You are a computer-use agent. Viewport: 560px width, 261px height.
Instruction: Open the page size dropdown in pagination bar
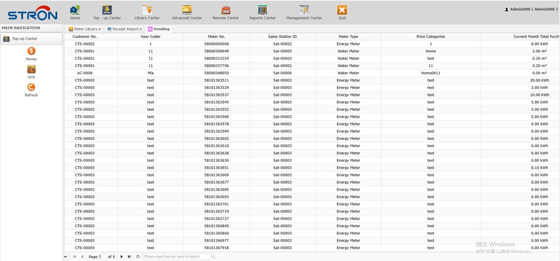click(x=65, y=257)
